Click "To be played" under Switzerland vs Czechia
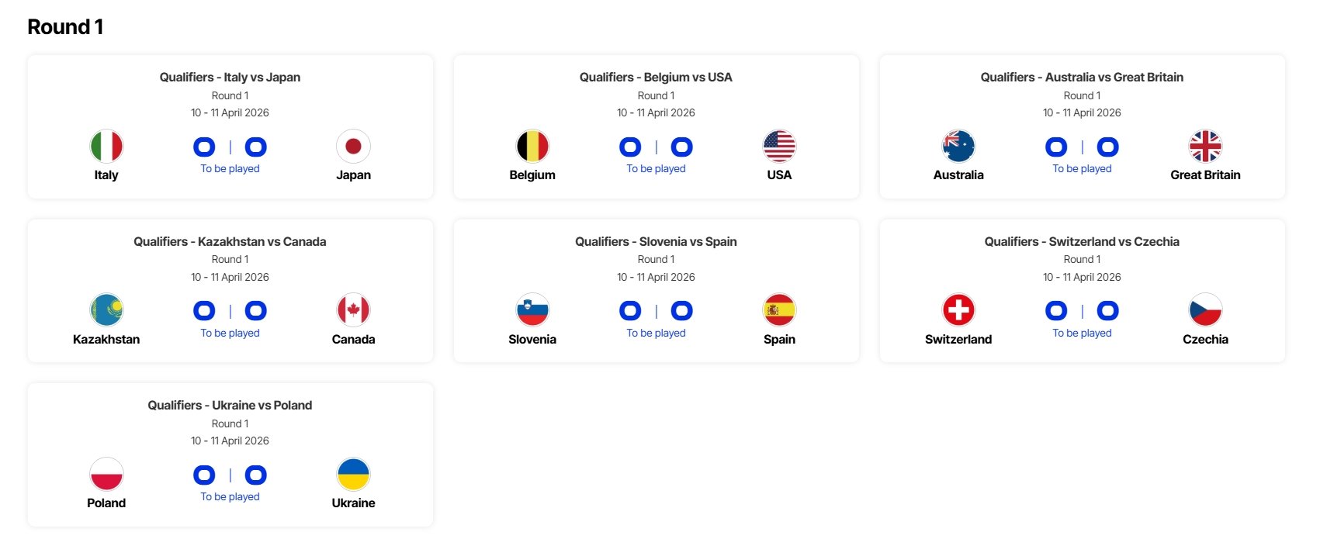This screenshot has width=1327, height=546. coord(1082,333)
